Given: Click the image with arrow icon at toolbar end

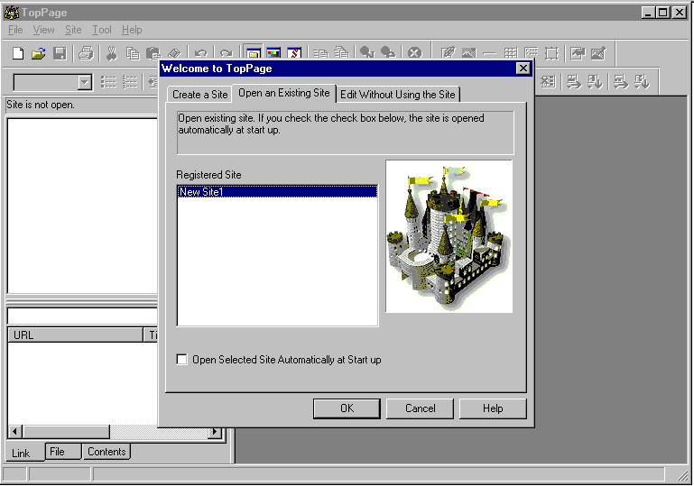Looking at the screenshot, I should 598,53.
